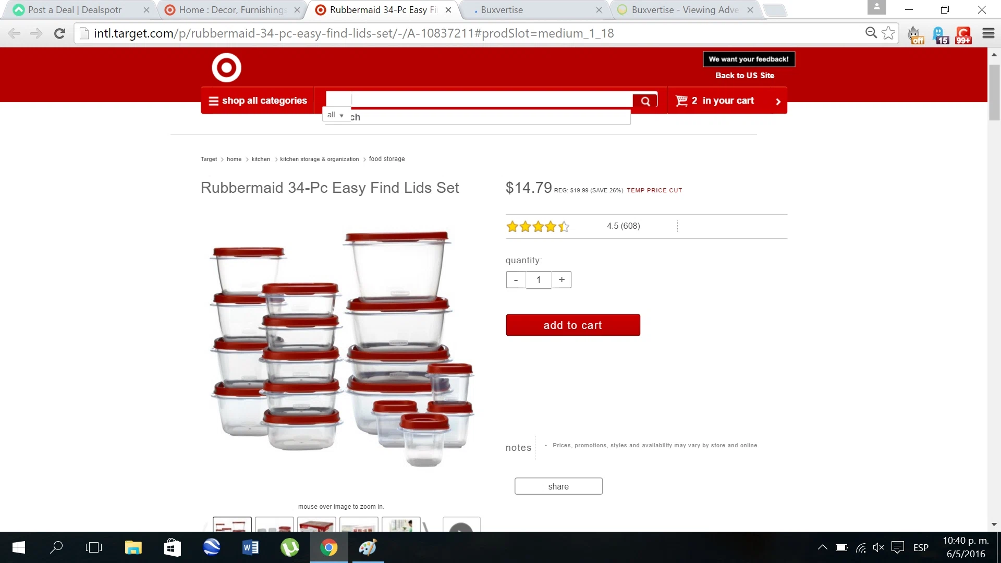1001x563 pixels.
Task: Play the product video thumbnail
Action: pyautogui.click(x=461, y=525)
